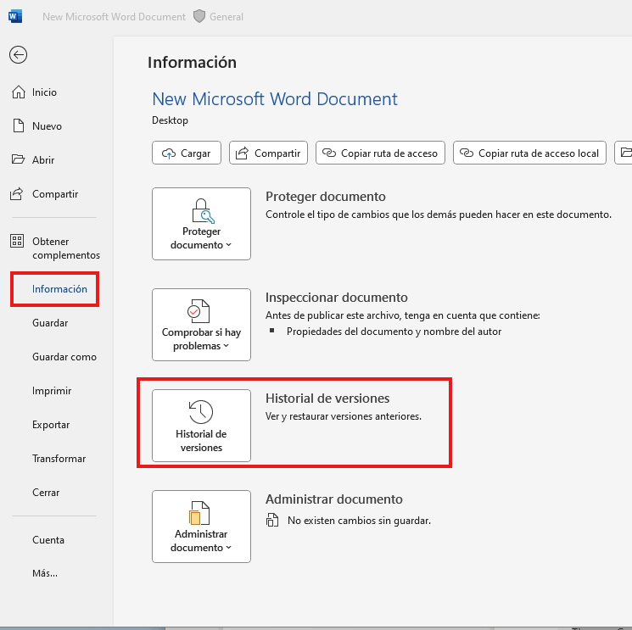Screen dimensions: 632x630
Task: Click the New Microsoft Word Document heading
Action: (x=275, y=98)
